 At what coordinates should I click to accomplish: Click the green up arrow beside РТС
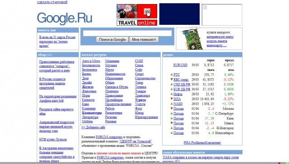(172, 75)
